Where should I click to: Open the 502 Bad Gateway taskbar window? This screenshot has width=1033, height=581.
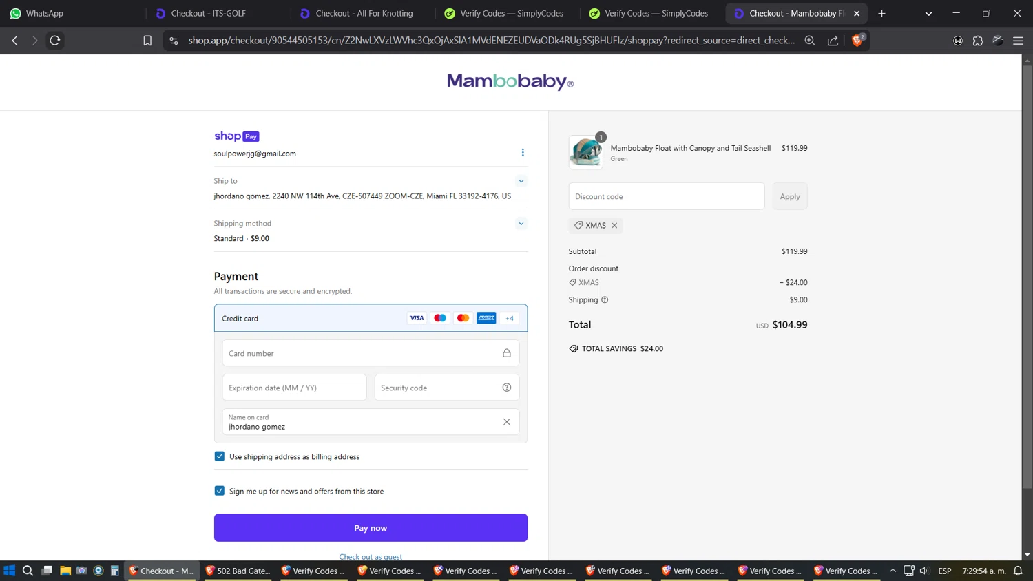pos(238,571)
